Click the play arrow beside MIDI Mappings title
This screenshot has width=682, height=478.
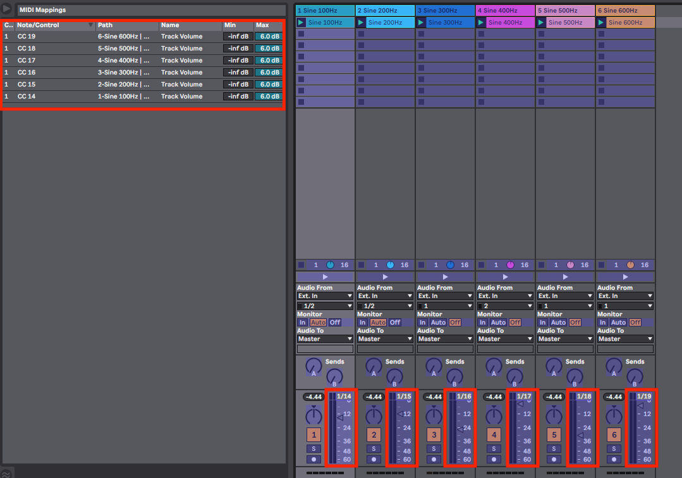(6, 9)
